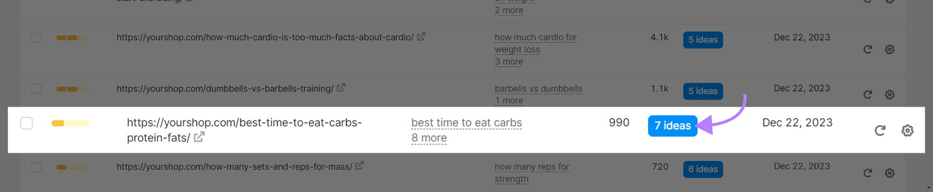This screenshot has height=192, width=933.
Task: Tick checkbox for best-time-to-eat-carbs page
Action: pyautogui.click(x=27, y=123)
